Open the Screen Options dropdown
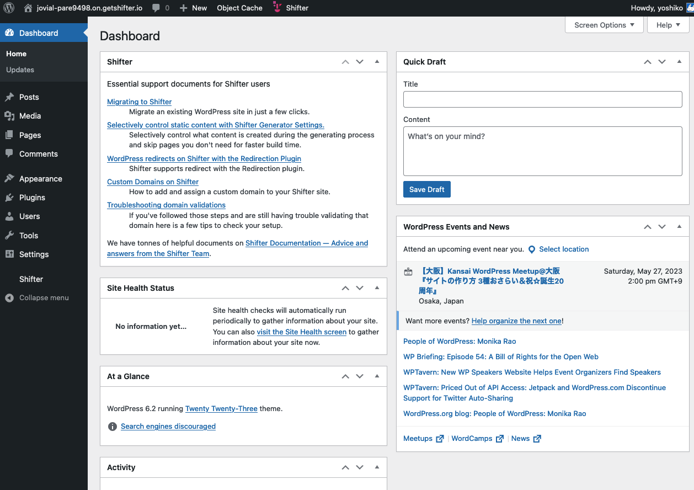The width and height of the screenshot is (694, 490). [x=604, y=25]
